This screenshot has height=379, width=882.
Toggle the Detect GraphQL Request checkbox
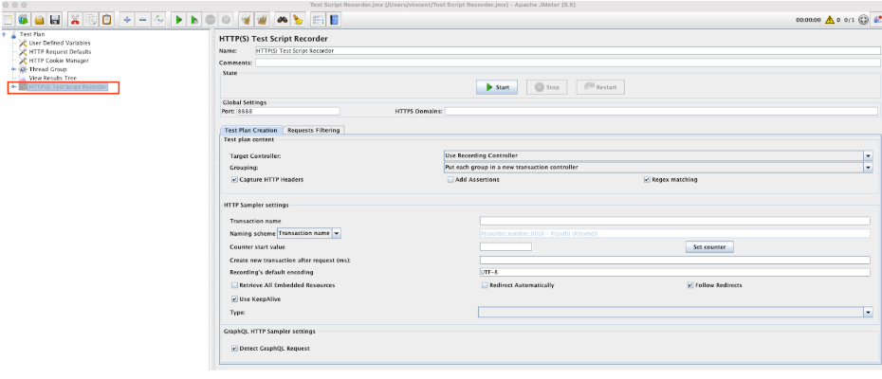click(234, 348)
